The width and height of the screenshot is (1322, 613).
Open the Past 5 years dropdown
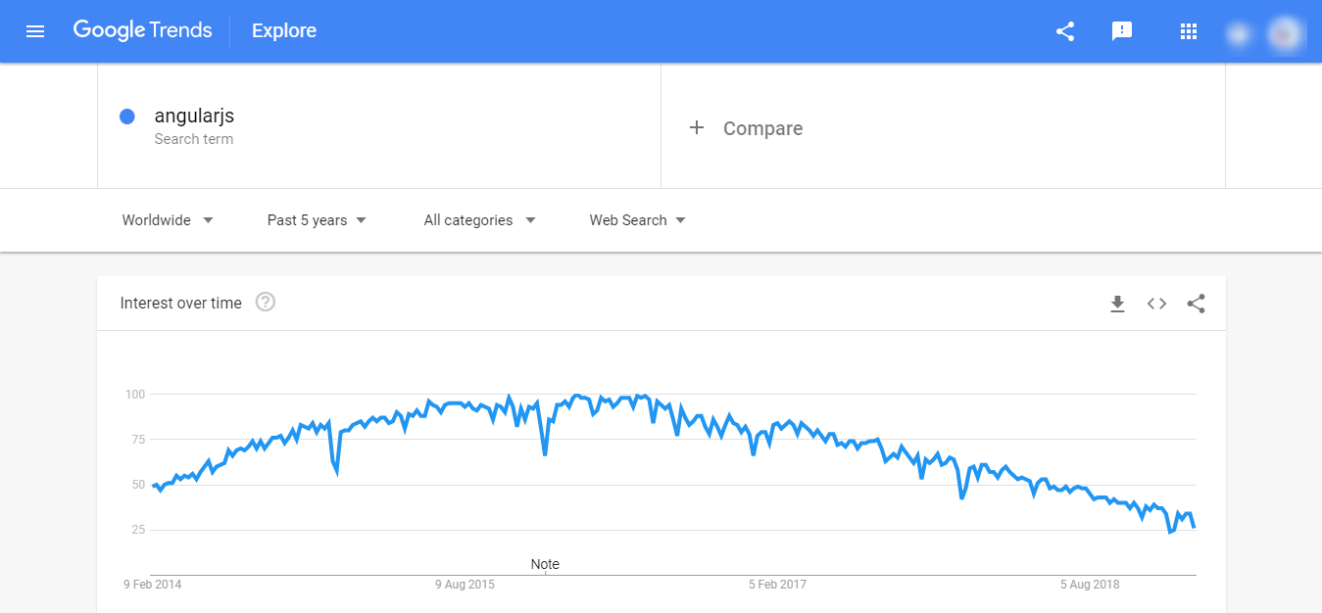(x=317, y=220)
